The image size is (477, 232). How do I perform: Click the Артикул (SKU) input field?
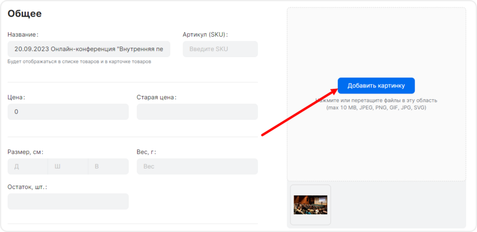click(220, 49)
